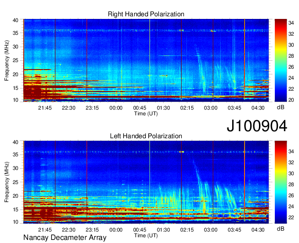
Task: Click 23:15 tick under Left Handed plot
Action: (92, 229)
